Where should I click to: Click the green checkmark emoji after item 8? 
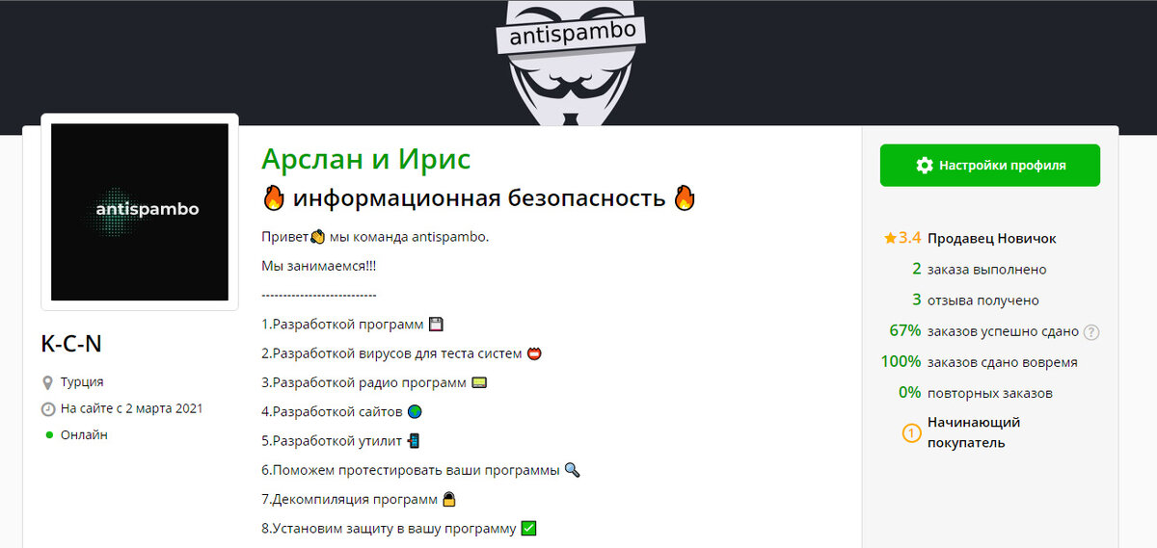[x=528, y=528]
